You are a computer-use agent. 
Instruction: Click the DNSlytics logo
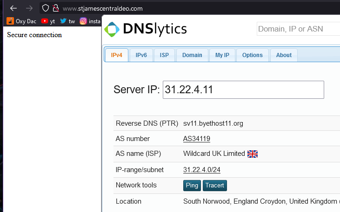pos(146,29)
